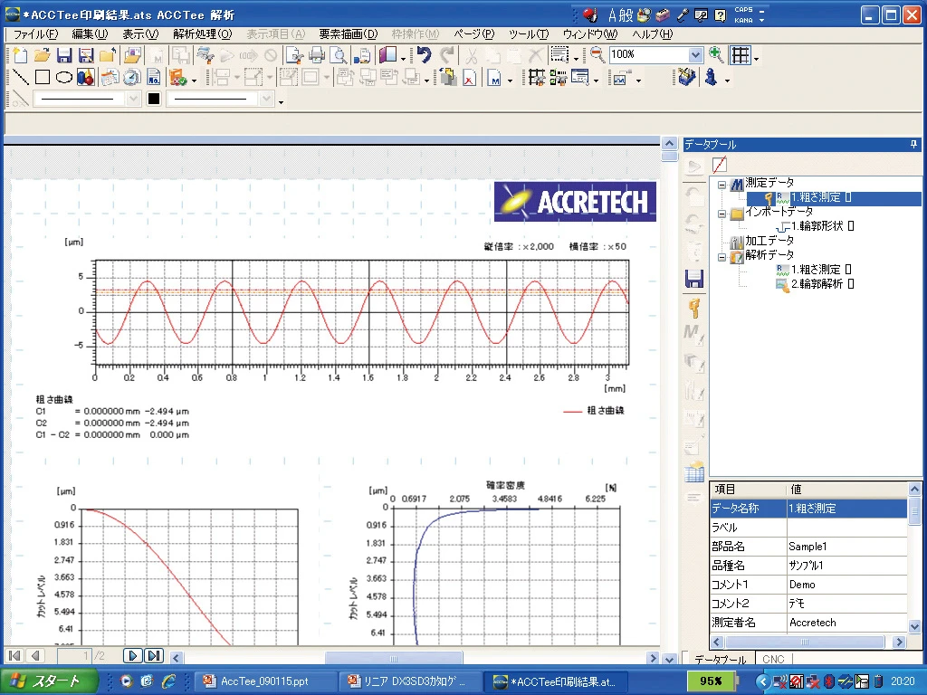The height and width of the screenshot is (695, 927).
Task: Print with the printer toolbar icon
Action: (x=317, y=55)
